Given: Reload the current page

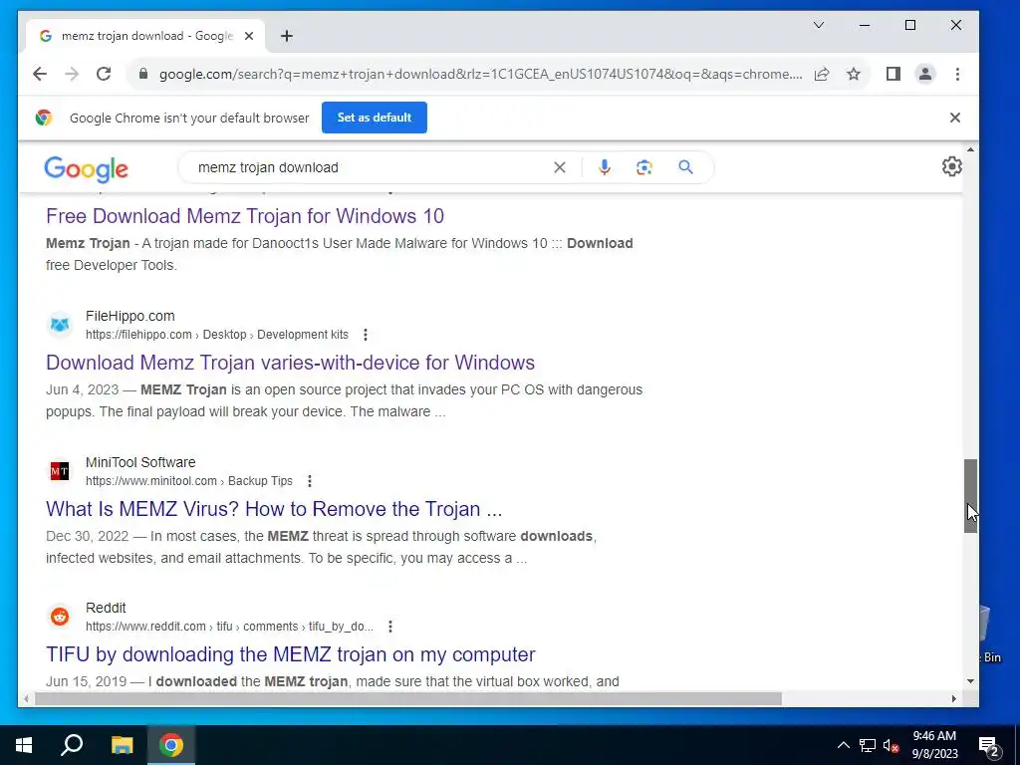Looking at the screenshot, I should click(104, 74).
